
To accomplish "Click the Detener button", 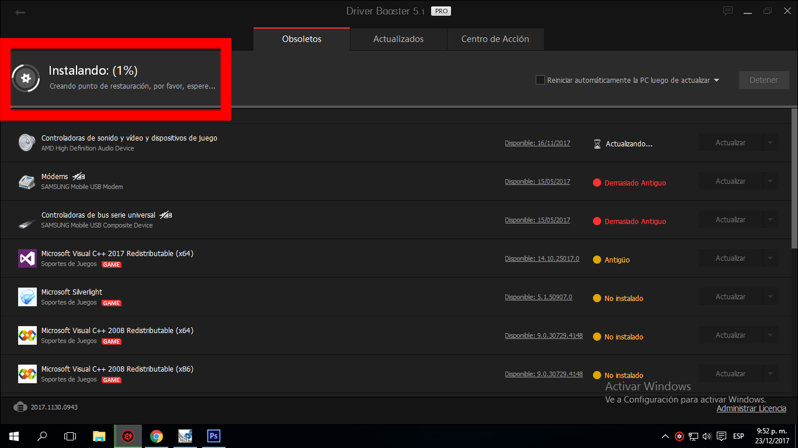I will [x=764, y=80].
